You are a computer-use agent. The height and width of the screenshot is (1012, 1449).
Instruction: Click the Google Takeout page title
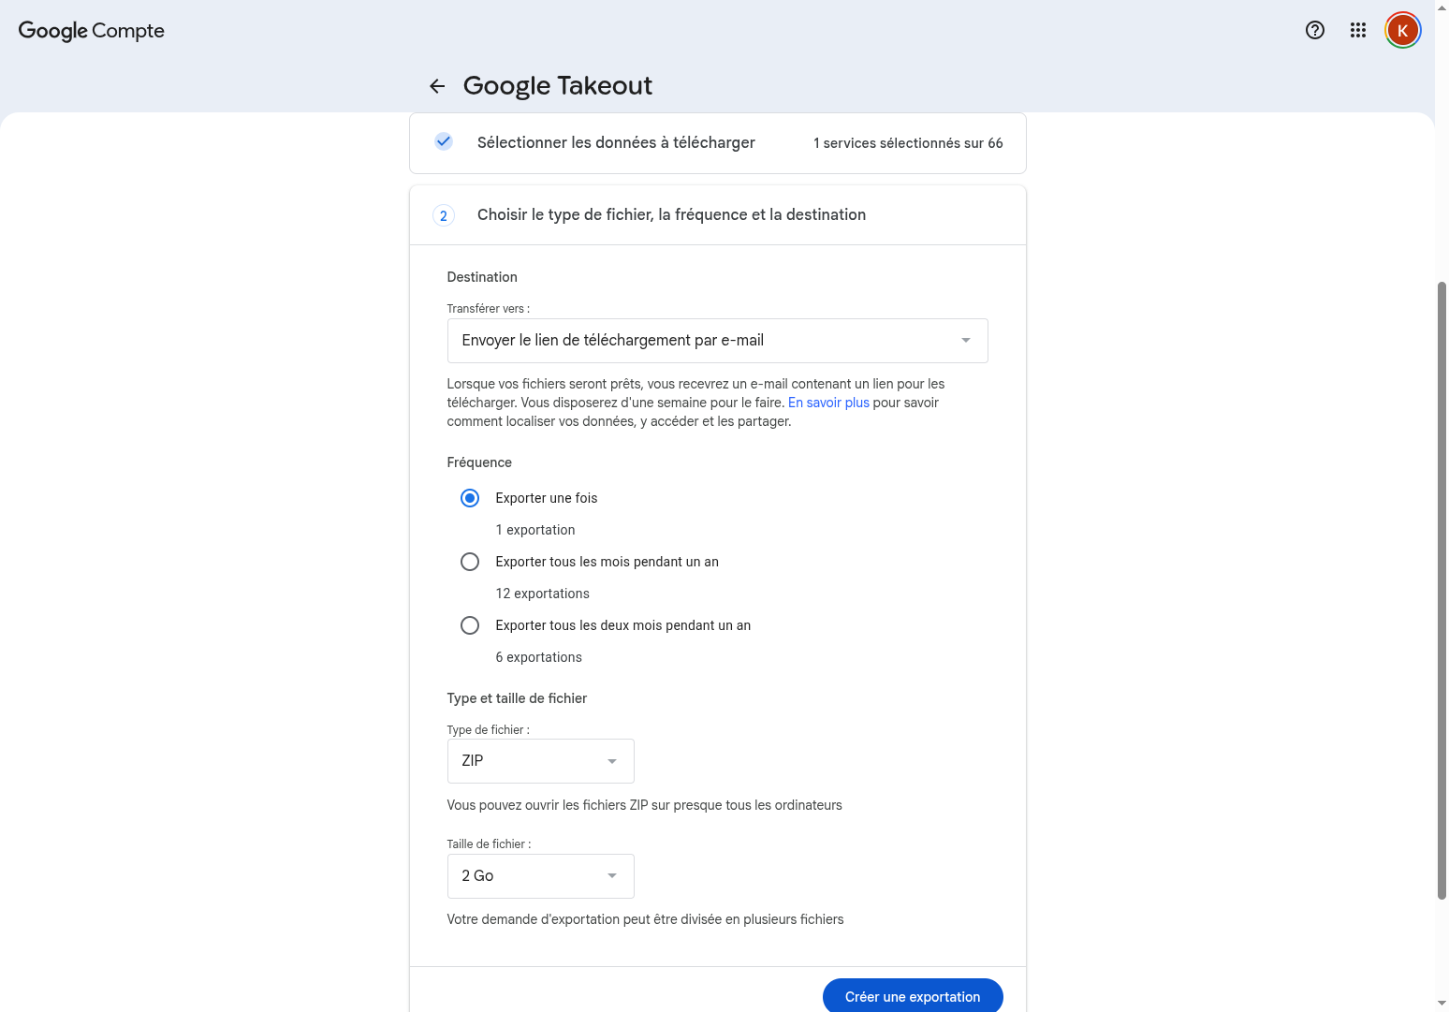tap(557, 86)
